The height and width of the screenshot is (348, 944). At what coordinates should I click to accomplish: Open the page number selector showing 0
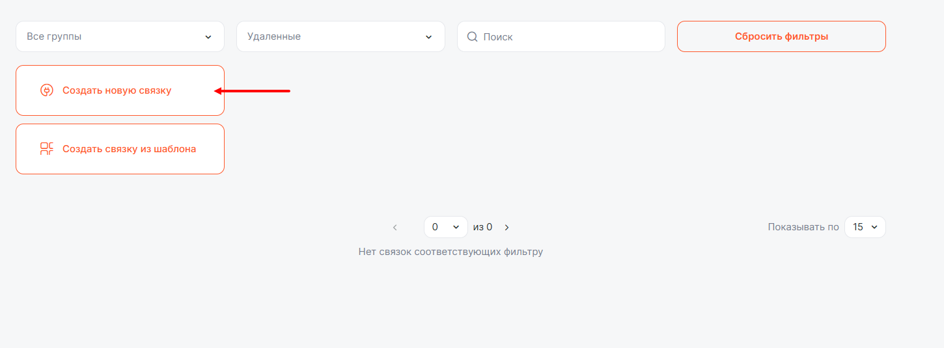445,227
